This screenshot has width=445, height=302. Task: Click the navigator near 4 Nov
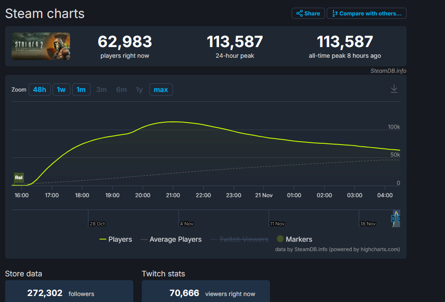(187, 224)
